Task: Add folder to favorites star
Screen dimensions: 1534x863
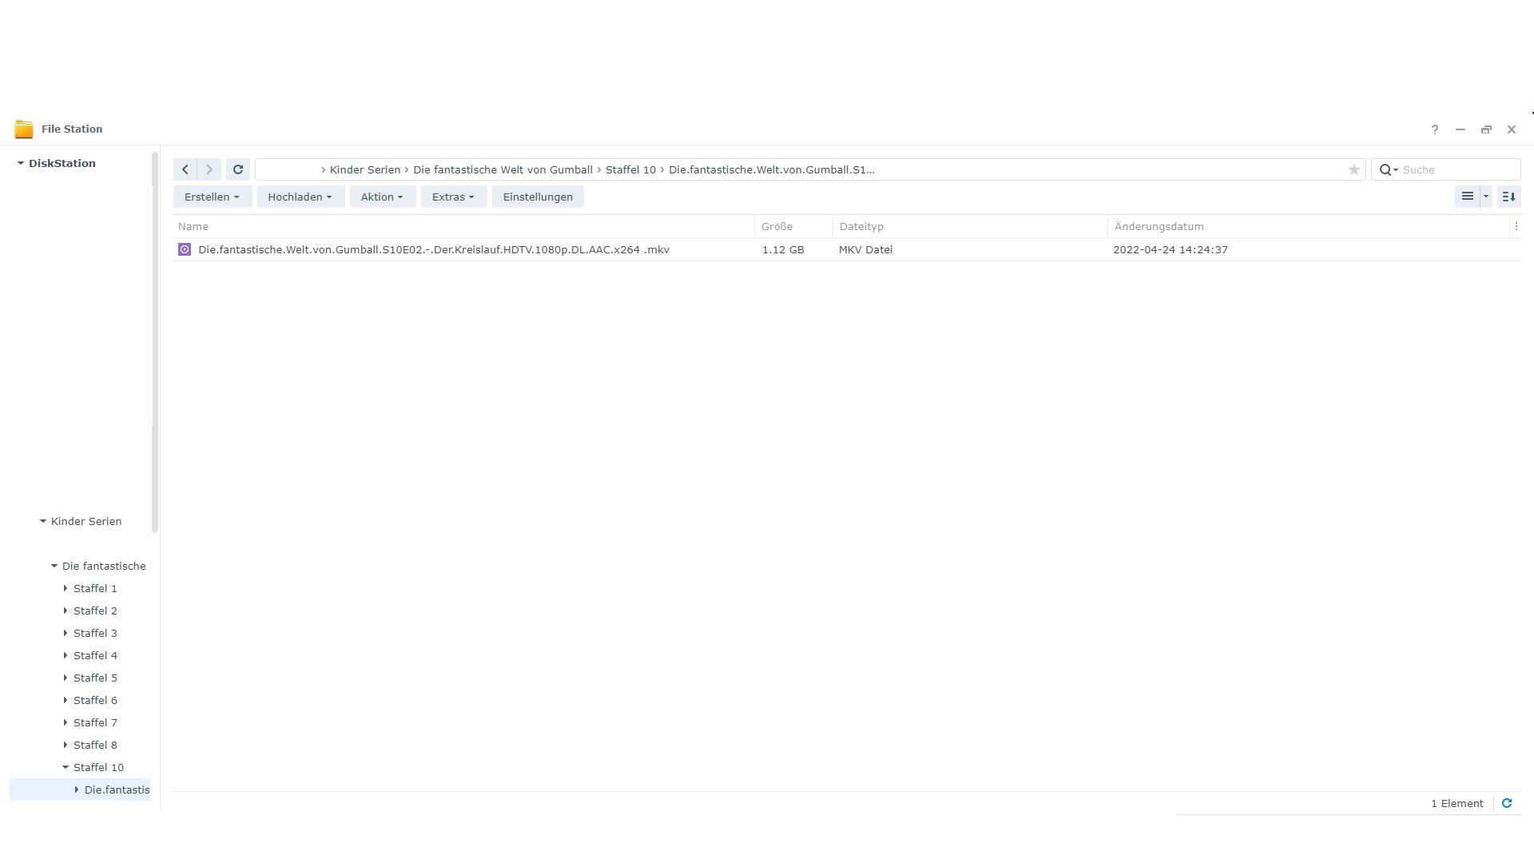Action: click(x=1353, y=169)
